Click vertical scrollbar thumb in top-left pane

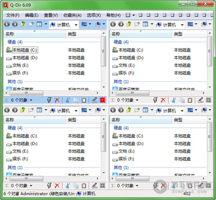click(103, 51)
